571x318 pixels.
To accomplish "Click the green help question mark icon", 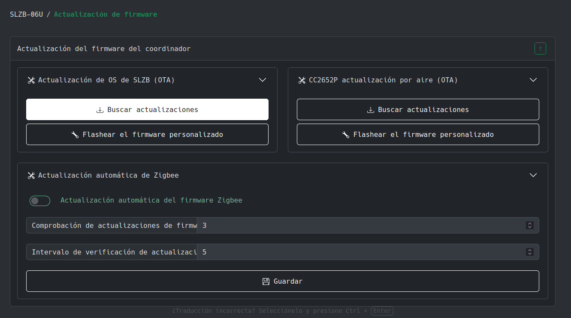I will coord(540,48).
